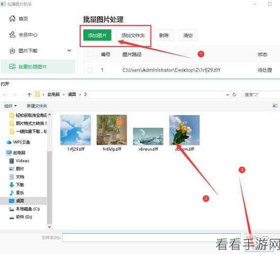The height and width of the screenshot is (254, 280).
Task: Click the 1rfj29.tiff path in row 1
Action: click(x=171, y=70)
